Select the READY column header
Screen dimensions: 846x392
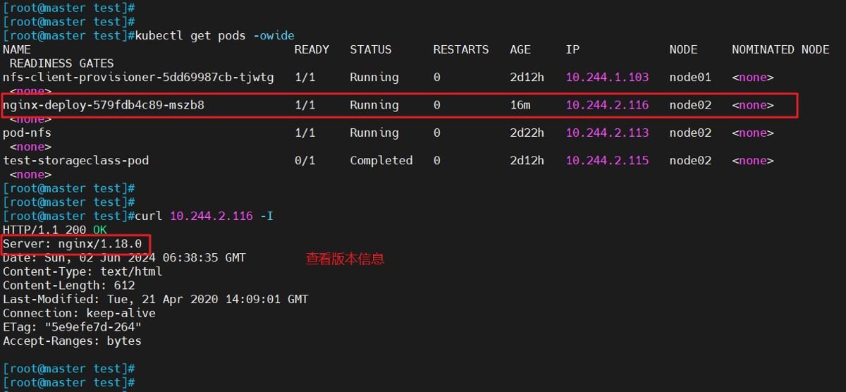[x=312, y=49]
